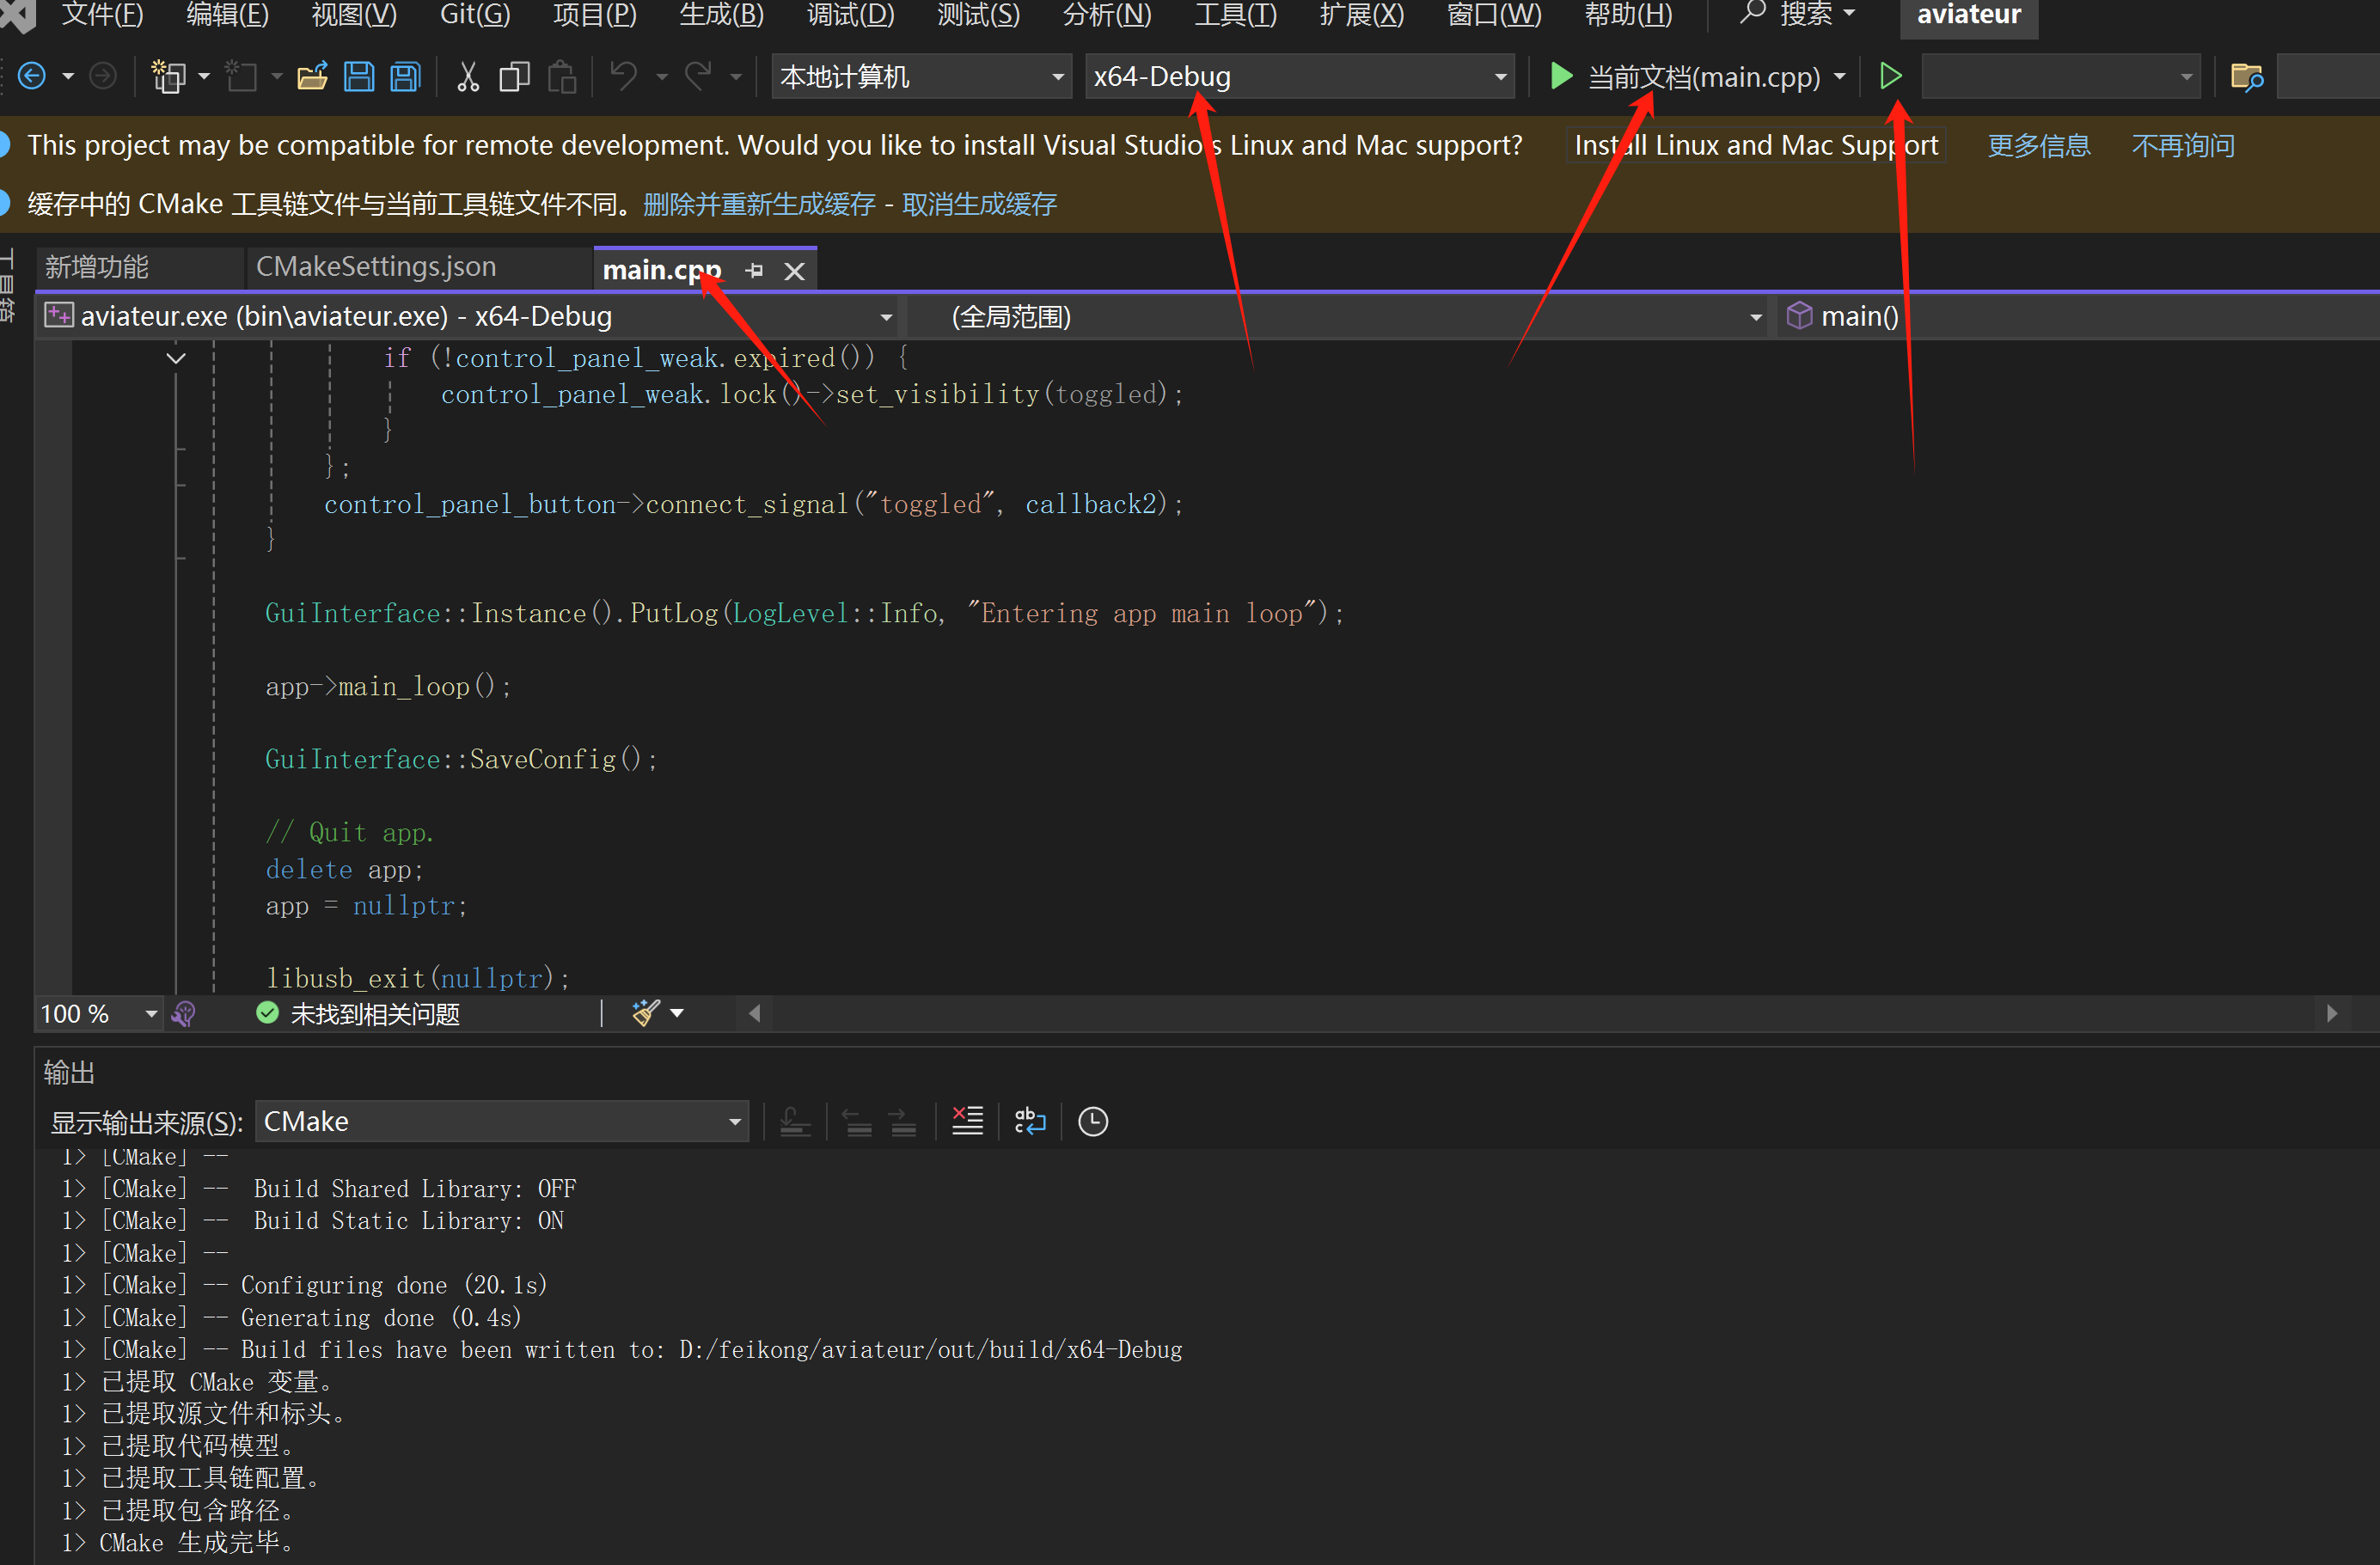Click the 删除并重新生成缓存 link

click(x=759, y=204)
